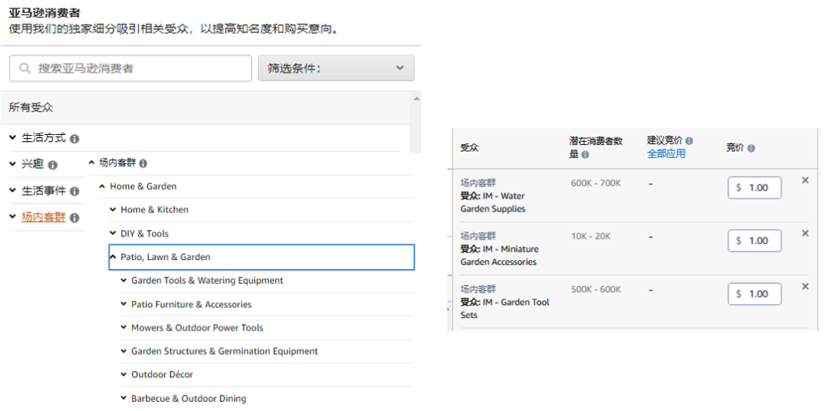Click info icon next to 场内客群 heading
829x411 pixels.
[143, 163]
